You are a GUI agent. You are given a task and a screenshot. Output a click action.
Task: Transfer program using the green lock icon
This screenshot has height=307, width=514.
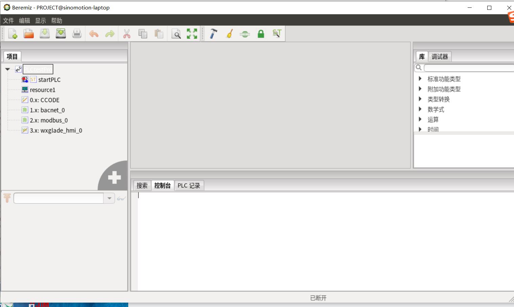pos(261,33)
